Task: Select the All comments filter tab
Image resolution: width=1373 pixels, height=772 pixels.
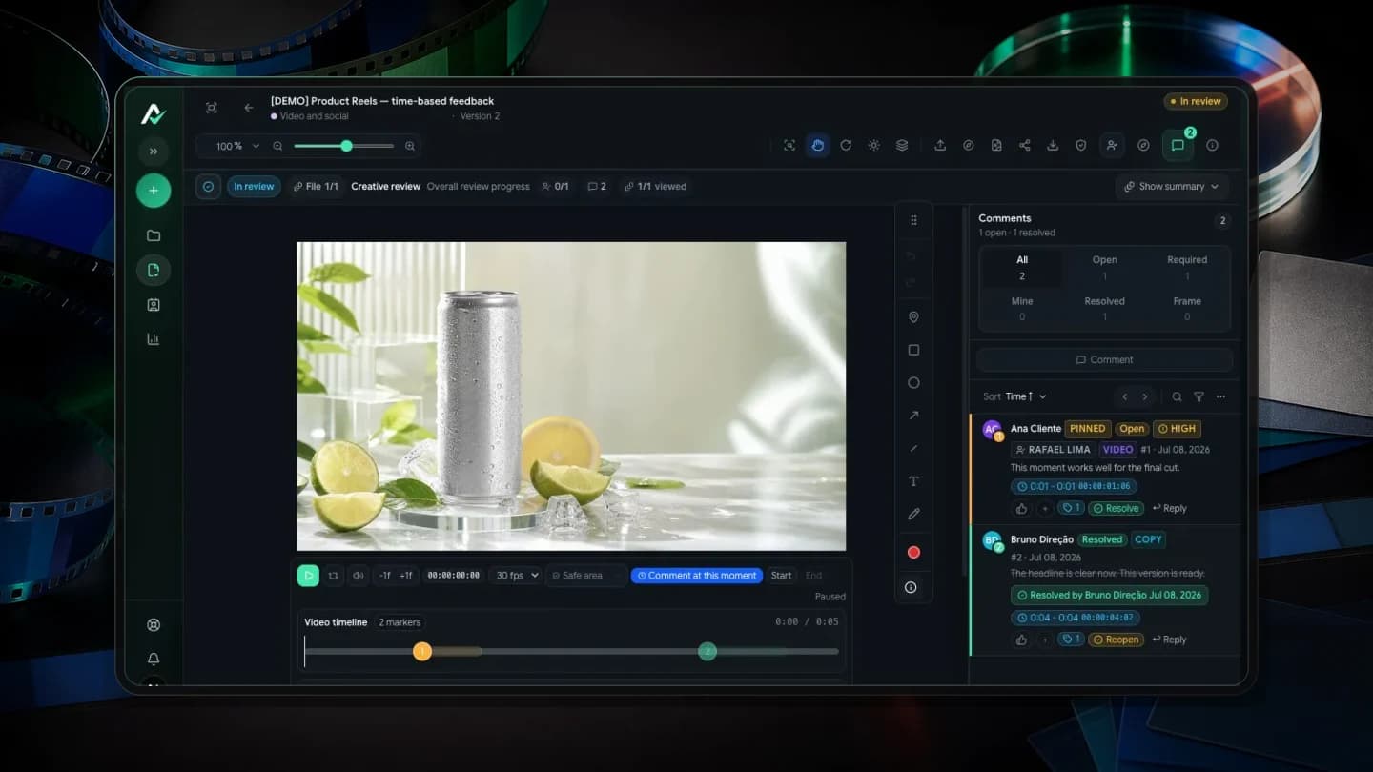Action: [x=1022, y=267]
